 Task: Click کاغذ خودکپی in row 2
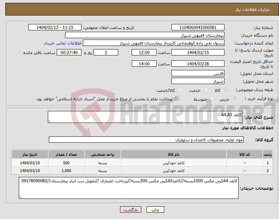173,171
